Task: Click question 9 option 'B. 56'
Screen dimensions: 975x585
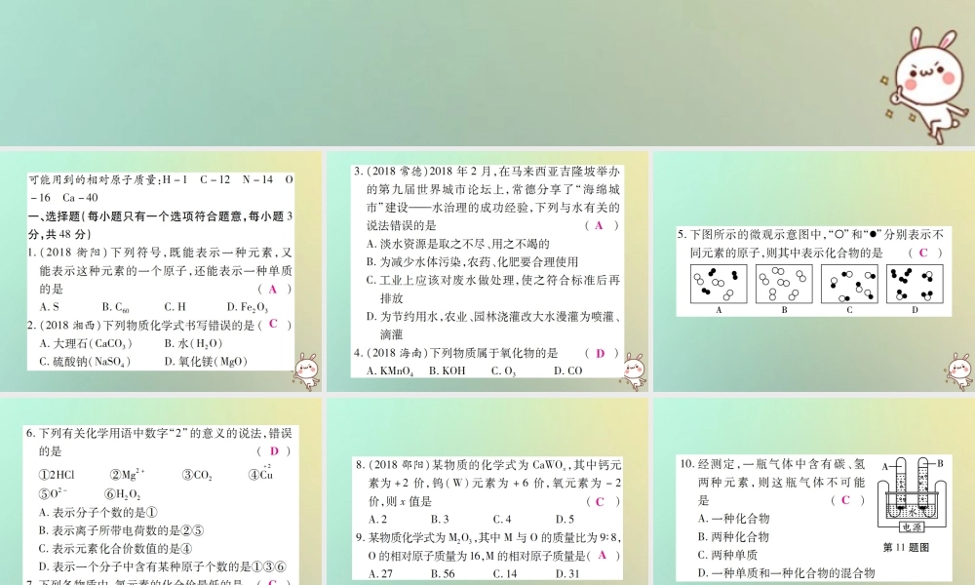Action: coord(443,574)
